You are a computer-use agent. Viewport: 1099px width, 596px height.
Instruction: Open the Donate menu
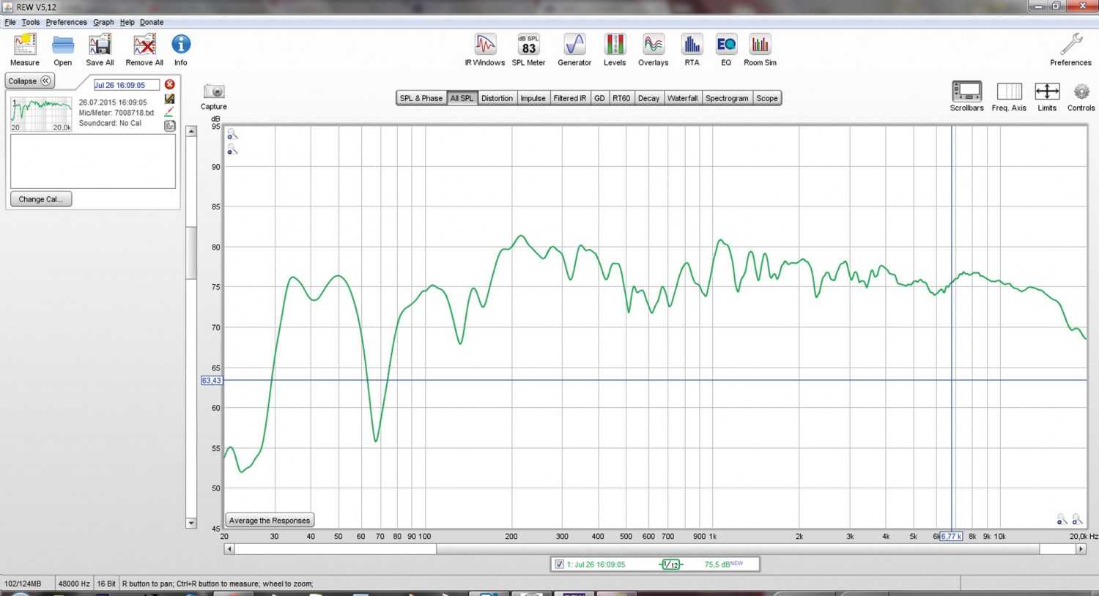point(152,22)
